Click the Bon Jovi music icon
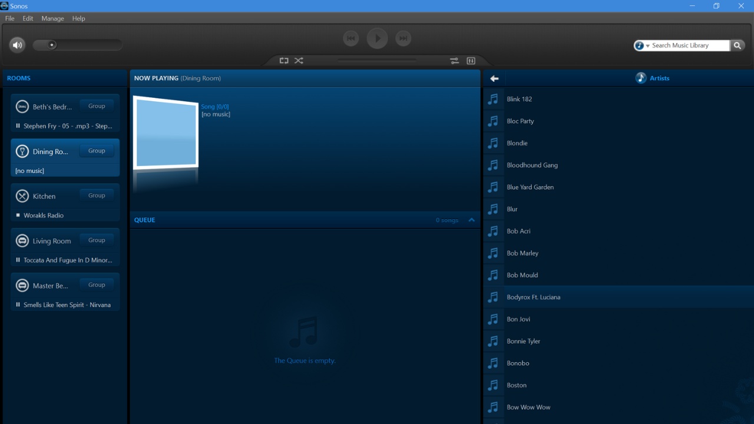 [494, 319]
